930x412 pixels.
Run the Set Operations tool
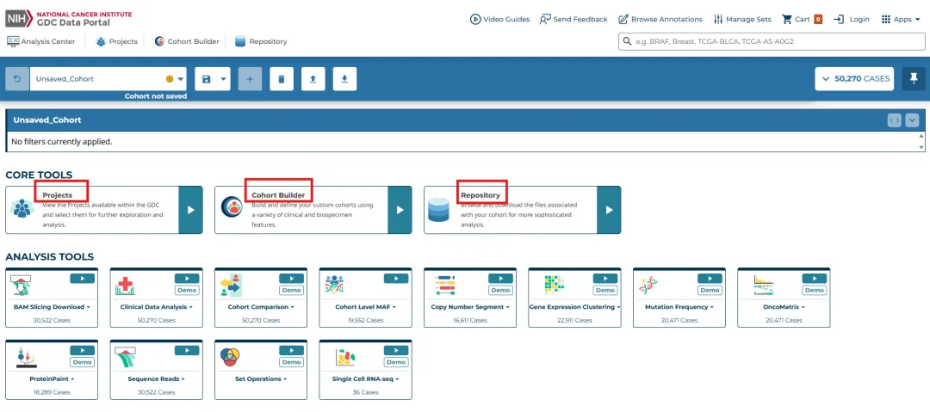coord(291,350)
